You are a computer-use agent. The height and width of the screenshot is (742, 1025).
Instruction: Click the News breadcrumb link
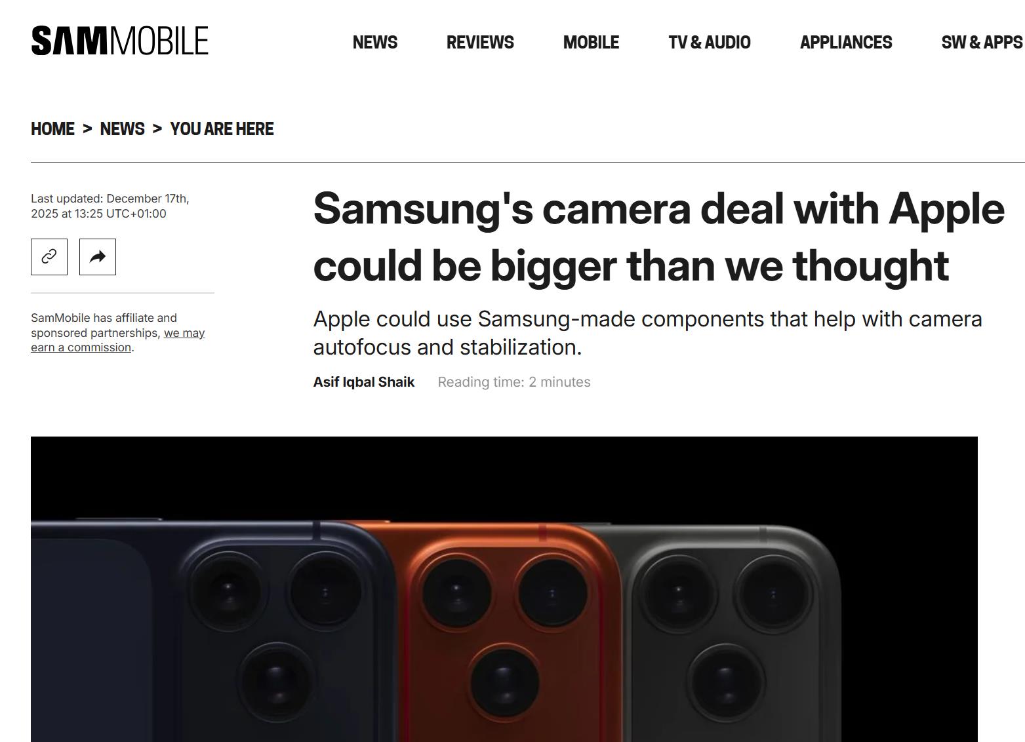pyautogui.click(x=122, y=129)
